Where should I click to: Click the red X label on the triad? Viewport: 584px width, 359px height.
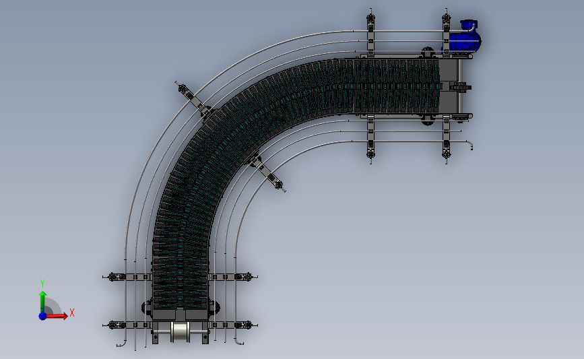pyautogui.click(x=72, y=313)
